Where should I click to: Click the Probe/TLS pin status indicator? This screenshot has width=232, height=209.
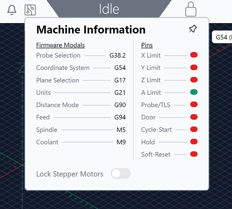coord(194,105)
